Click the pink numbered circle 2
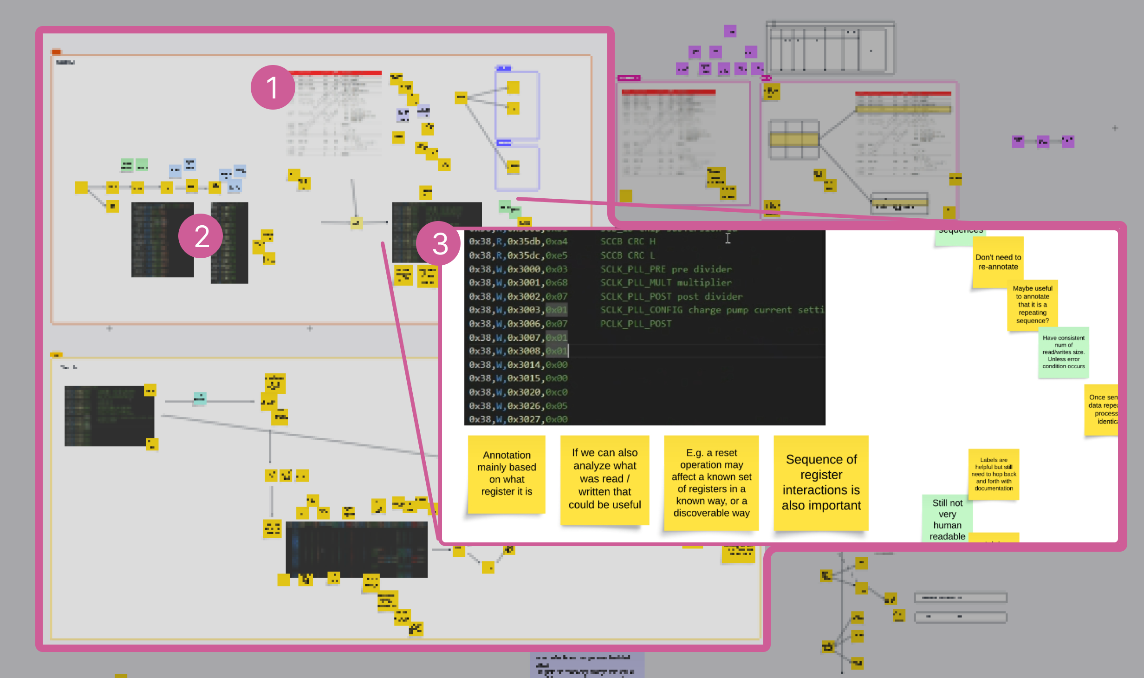This screenshot has height=678, width=1144. click(x=201, y=236)
